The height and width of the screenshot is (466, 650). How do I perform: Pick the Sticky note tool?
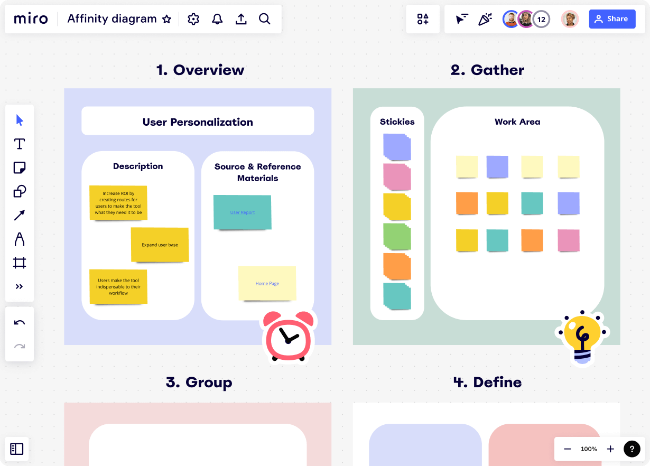pos(19,167)
